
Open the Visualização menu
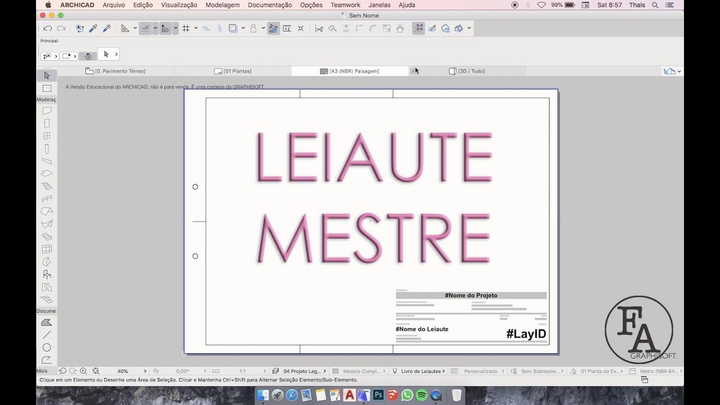click(179, 5)
